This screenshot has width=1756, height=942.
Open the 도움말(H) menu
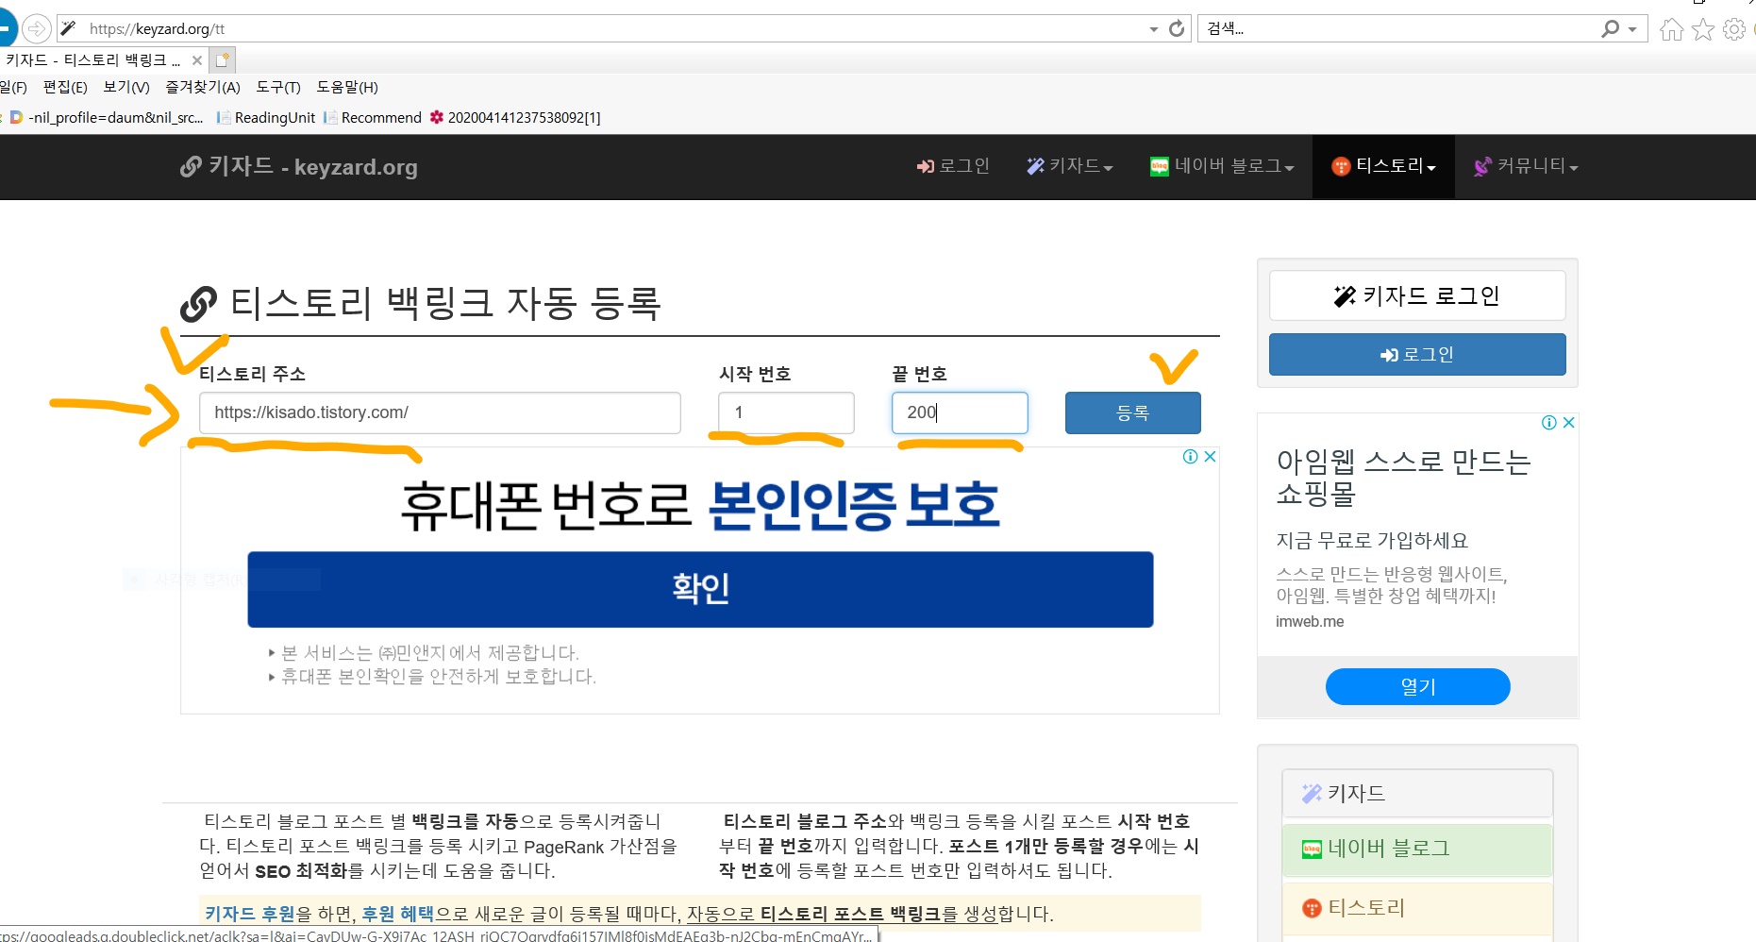click(x=347, y=87)
